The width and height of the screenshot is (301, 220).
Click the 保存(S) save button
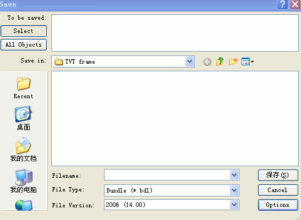[x=278, y=175]
